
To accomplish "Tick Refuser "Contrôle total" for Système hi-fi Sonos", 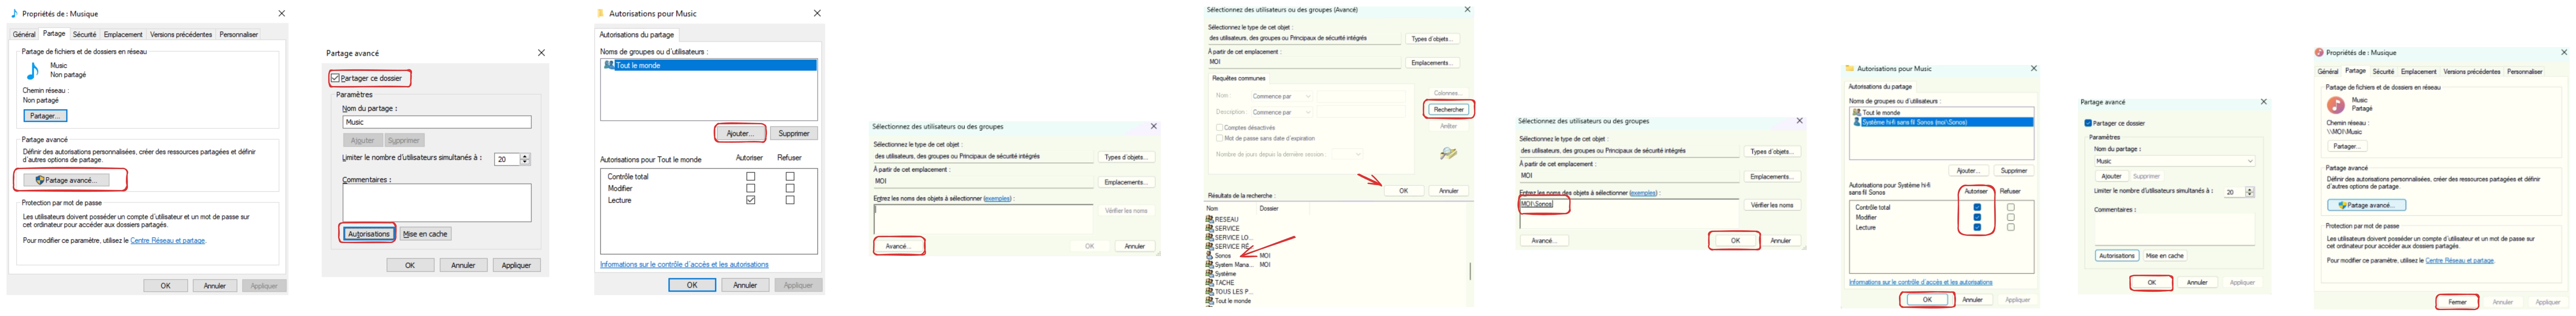I will click(2011, 207).
